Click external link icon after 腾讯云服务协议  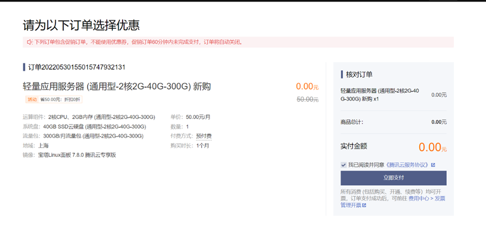point(433,165)
